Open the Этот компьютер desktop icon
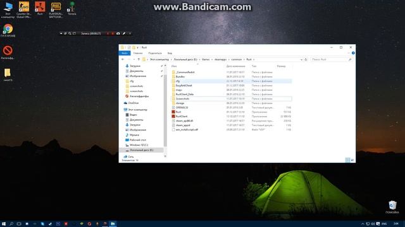This screenshot has width=405, height=227. click(x=8, y=10)
